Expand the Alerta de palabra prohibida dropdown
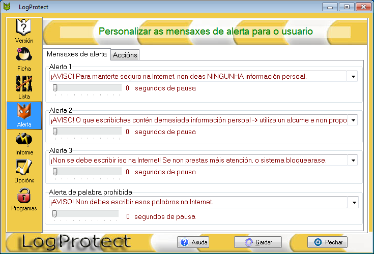Screen dimensions: 374x254 354,202
